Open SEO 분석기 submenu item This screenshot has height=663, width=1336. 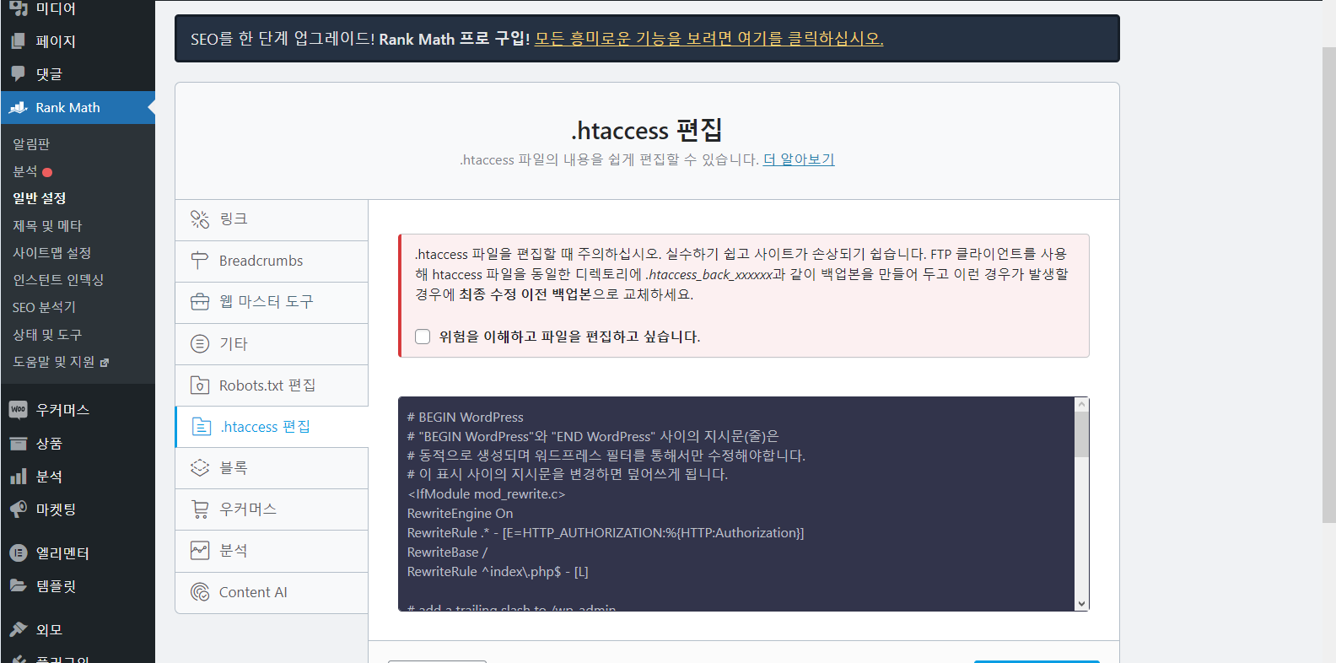coord(44,307)
